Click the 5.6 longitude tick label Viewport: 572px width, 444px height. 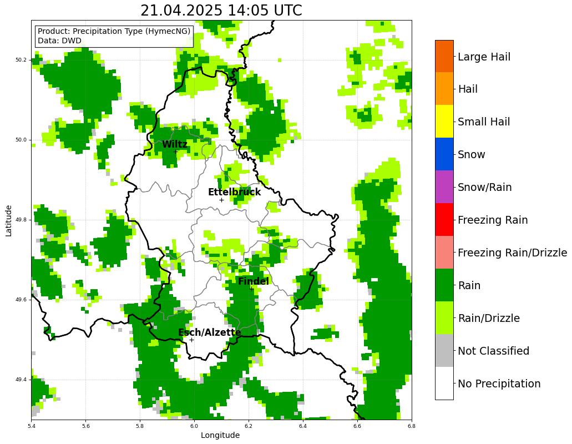(86, 426)
